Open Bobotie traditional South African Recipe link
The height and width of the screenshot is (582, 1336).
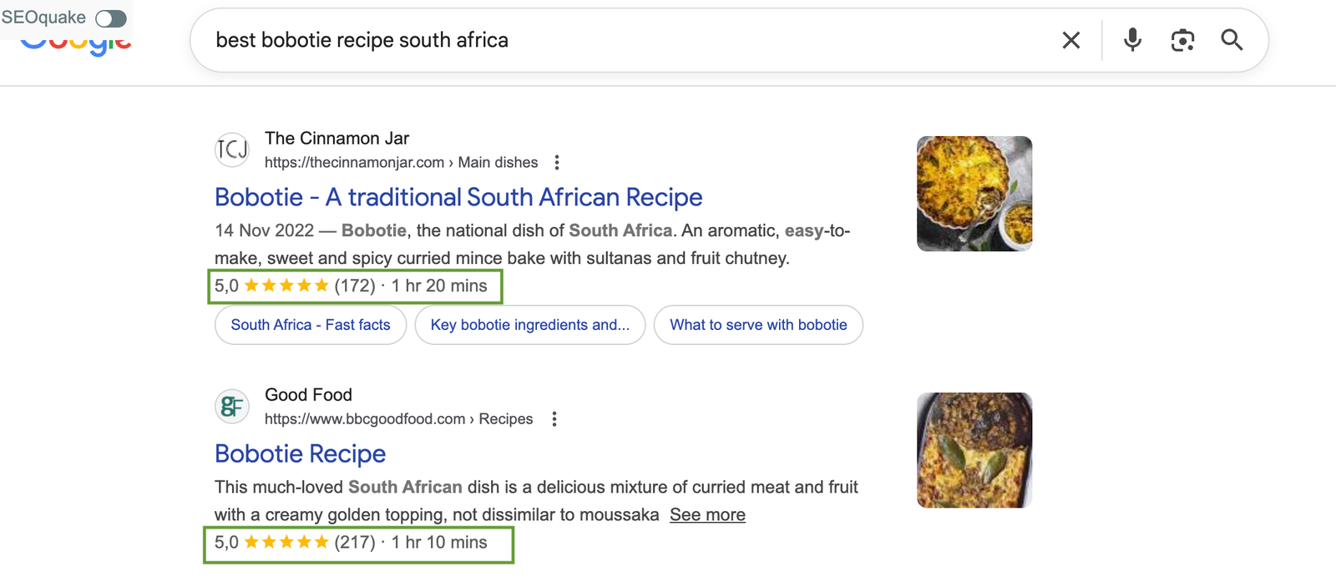tap(458, 197)
